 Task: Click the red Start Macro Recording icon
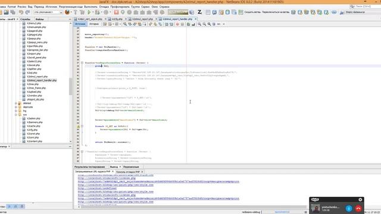point(177,24)
